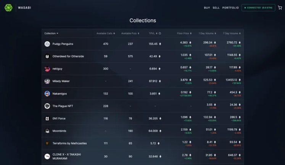Click the Moonbirds collection avatar

pyautogui.click(x=47, y=131)
